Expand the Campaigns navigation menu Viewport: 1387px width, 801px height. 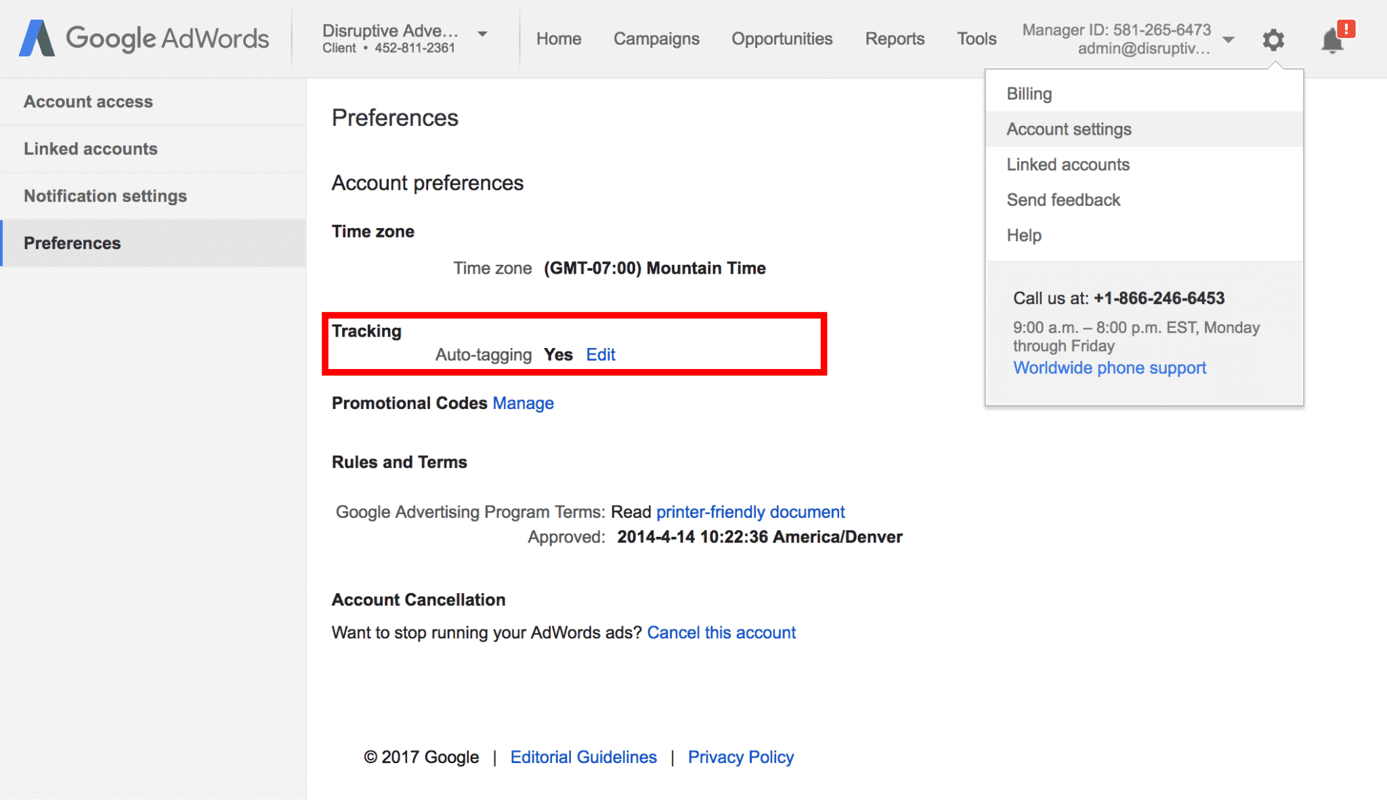coord(657,38)
